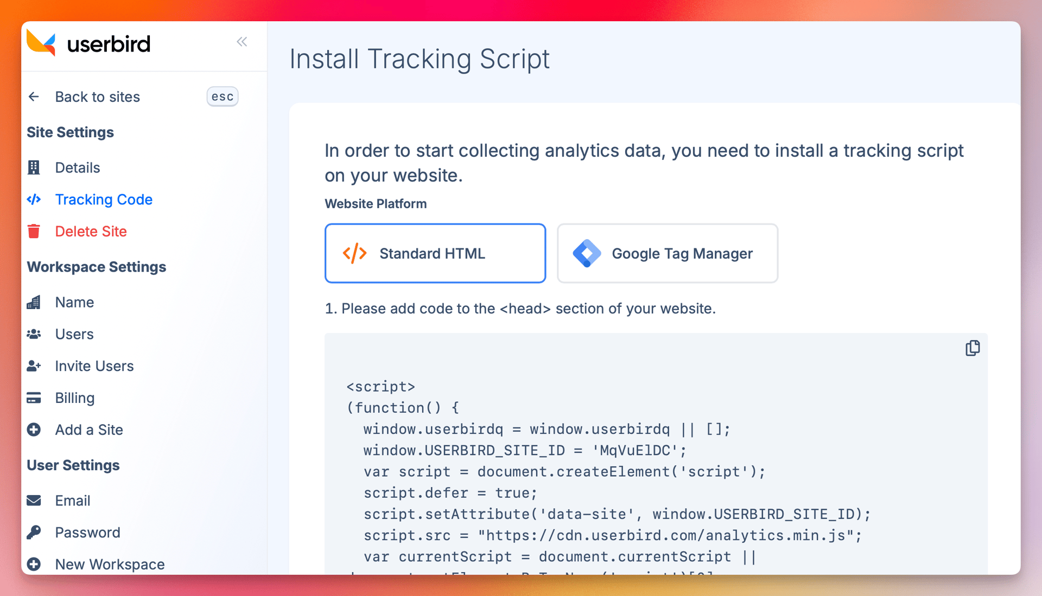
Task: Click the Billing credit card icon
Action: (34, 398)
